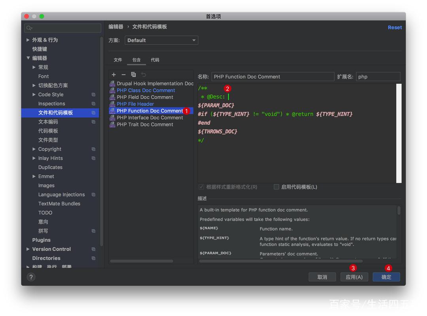Select TODO in sidebar
The height and width of the screenshot is (316, 427).
[45, 213]
